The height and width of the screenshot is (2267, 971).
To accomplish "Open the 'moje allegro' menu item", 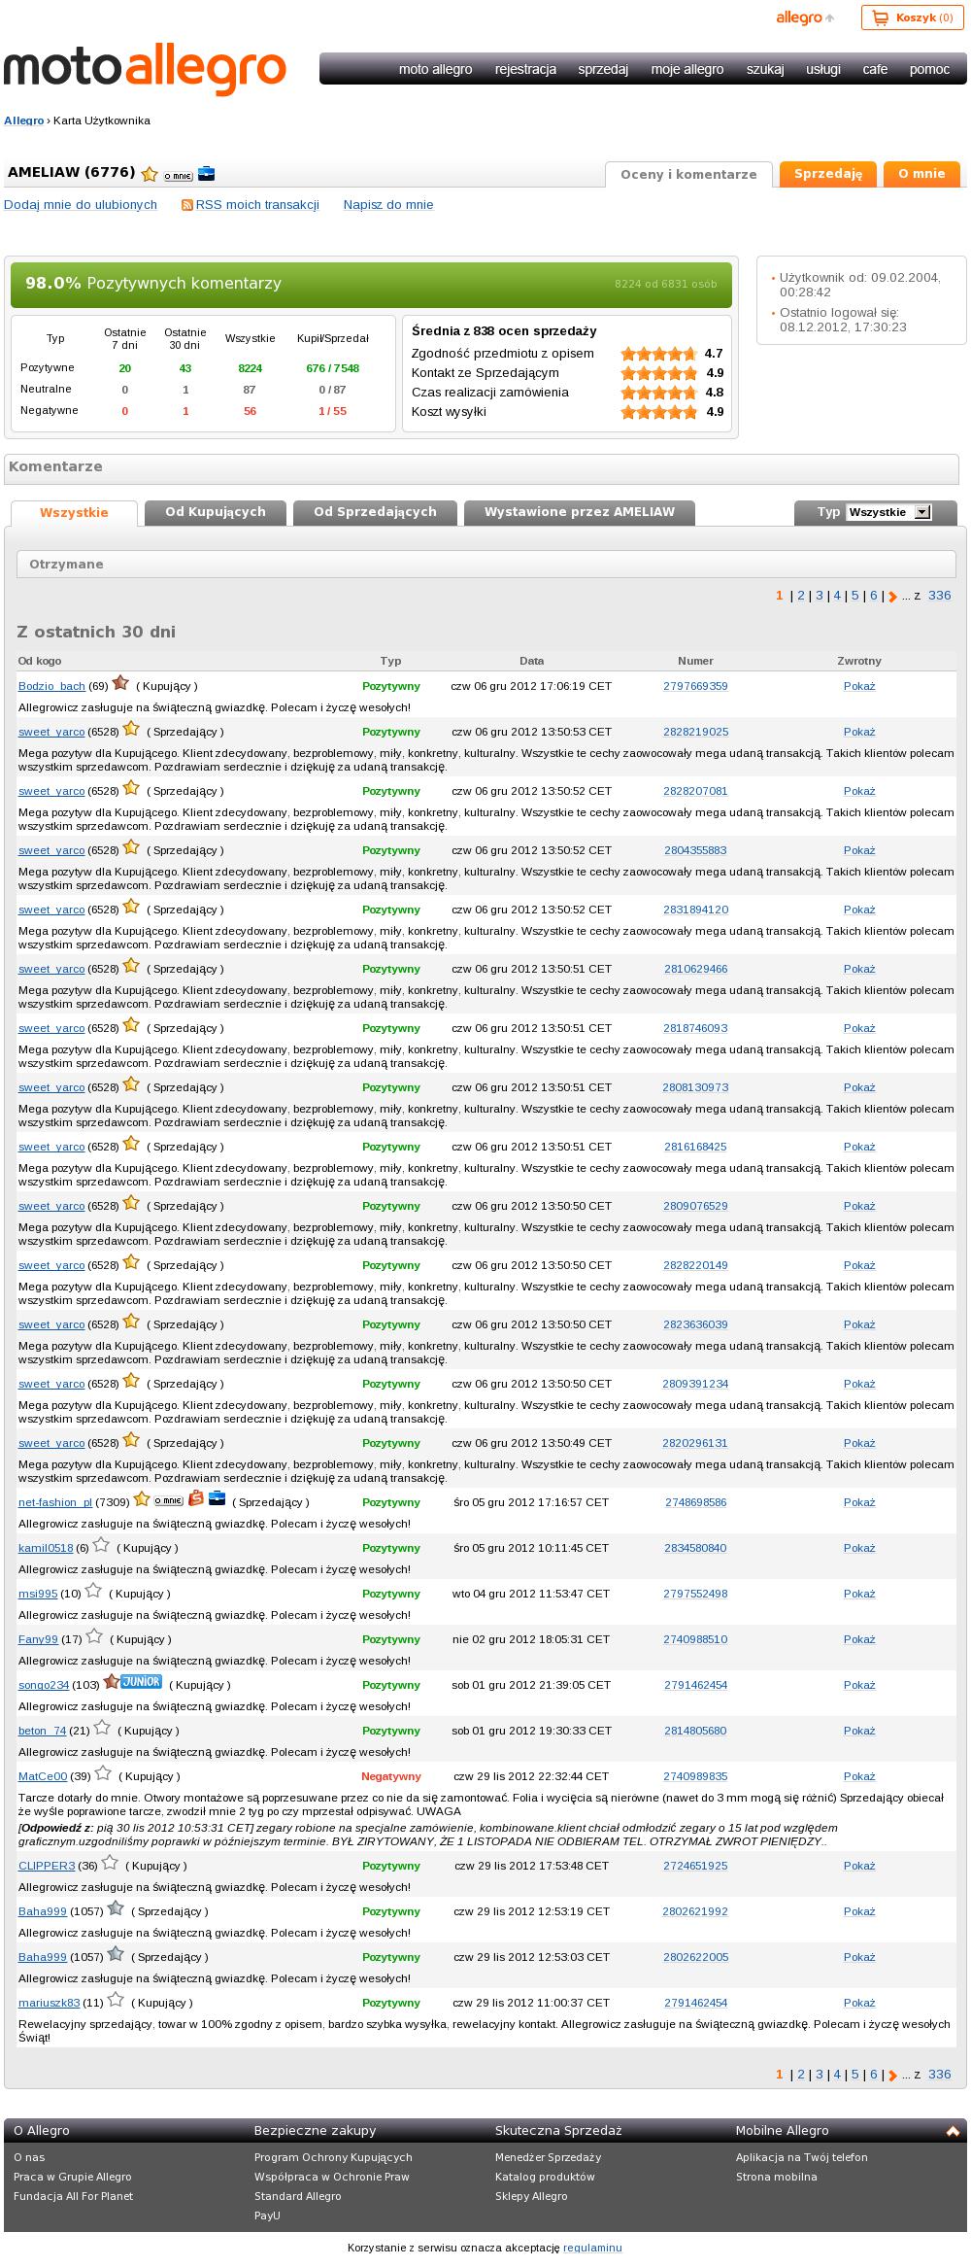I will 687,69.
